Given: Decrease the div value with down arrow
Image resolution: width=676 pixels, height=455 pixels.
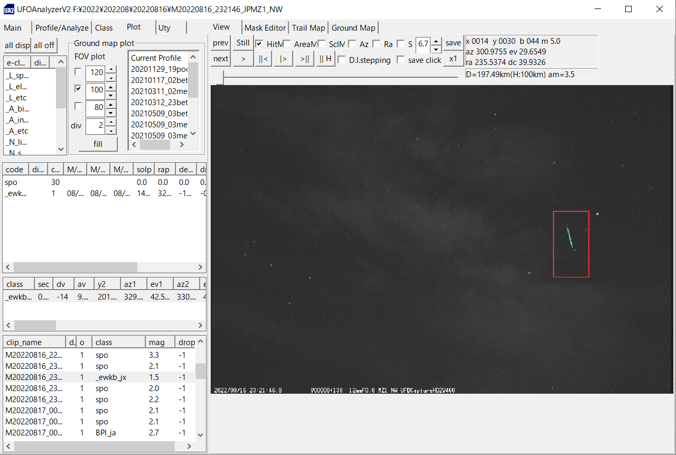Looking at the screenshot, I should pos(110,130).
